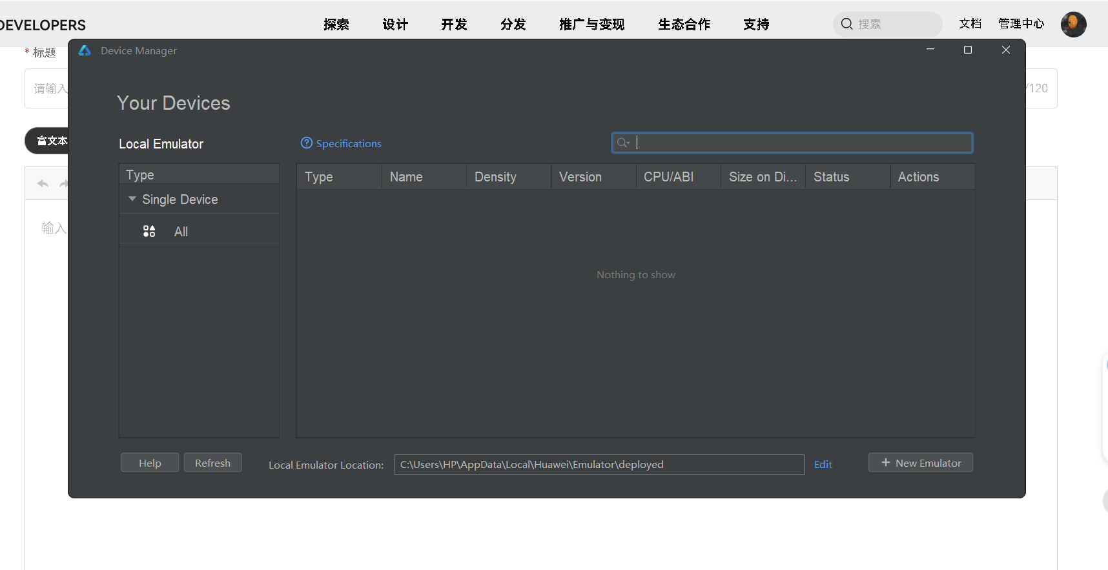1108x570 pixels.
Task: Click the search magnifier icon in Device Manager
Action: click(623, 143)
